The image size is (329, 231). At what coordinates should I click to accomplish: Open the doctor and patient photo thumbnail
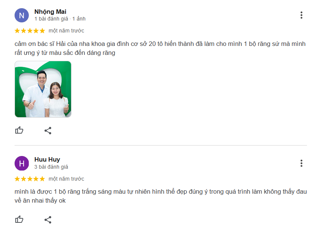point(43,89)
